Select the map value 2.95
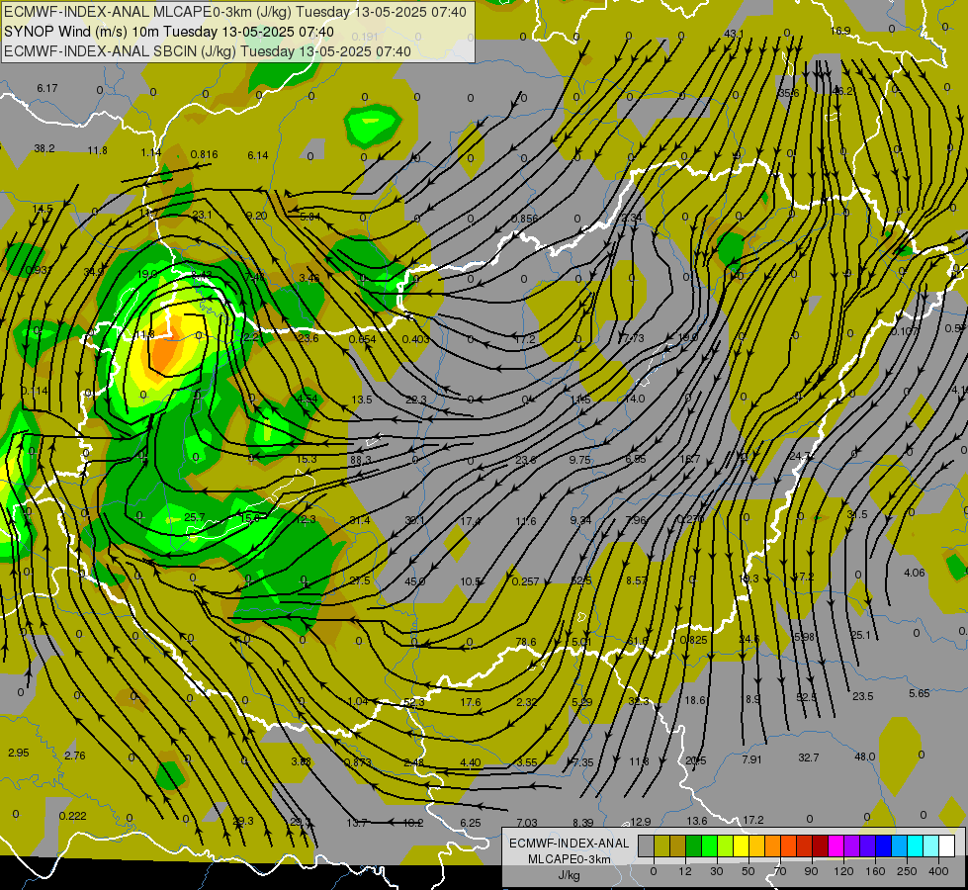This screenshot has height=890, width=968. (x=19, y=753)
